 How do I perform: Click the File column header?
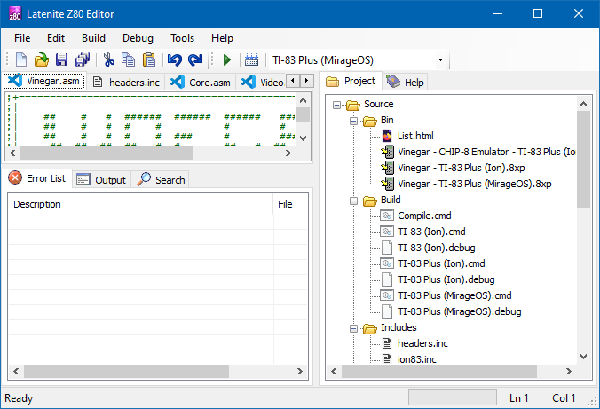coord(290,204)
